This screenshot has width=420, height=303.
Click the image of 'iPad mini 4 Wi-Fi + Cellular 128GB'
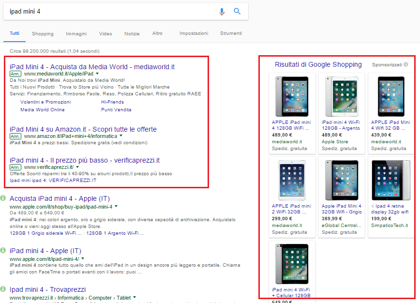[292, 264]
